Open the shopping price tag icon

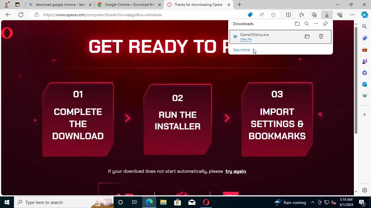[x=250, y=15]
